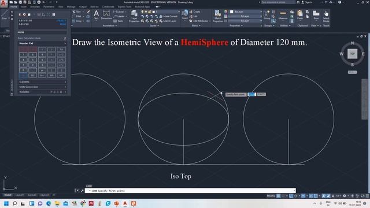Image resolution: width=370 pixels, height=208 pixels.
Task: Toggle Select Mode touch icon
Action: pyautogui.click(x=326, y=16)
